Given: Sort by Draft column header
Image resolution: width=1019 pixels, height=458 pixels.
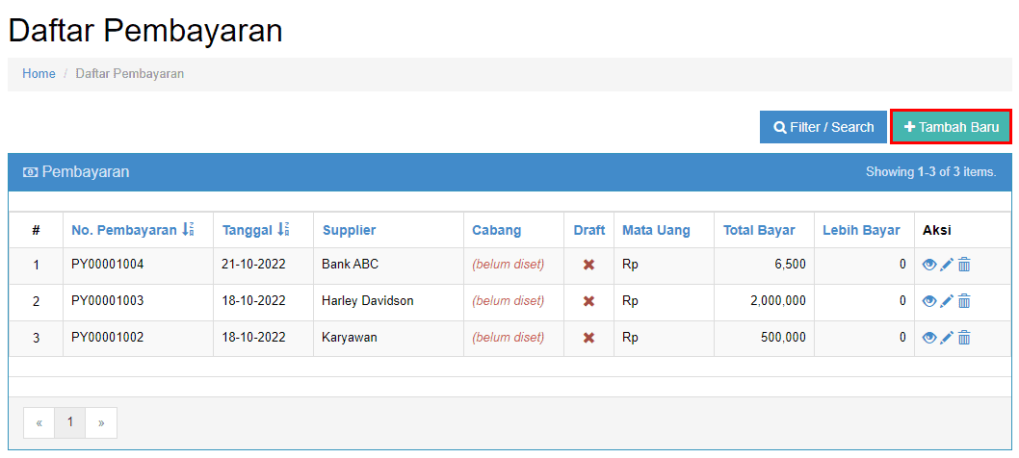Looking at the screenshot, I should pyautogui.click(x=588, y=230).
